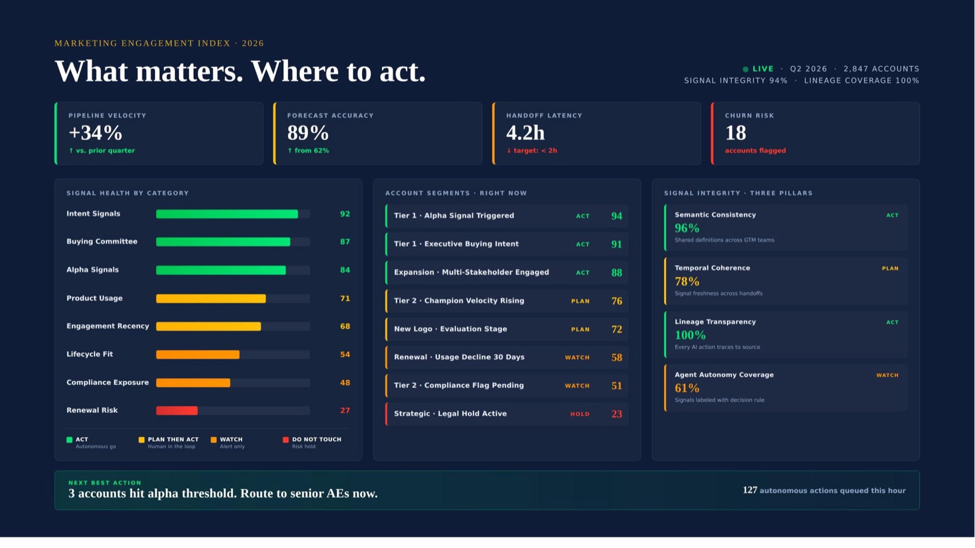The height and width of the screenshot is (548, 975).
Task: Open the Semantic Consistency 96% pillar card
Action: click(785, 227)
